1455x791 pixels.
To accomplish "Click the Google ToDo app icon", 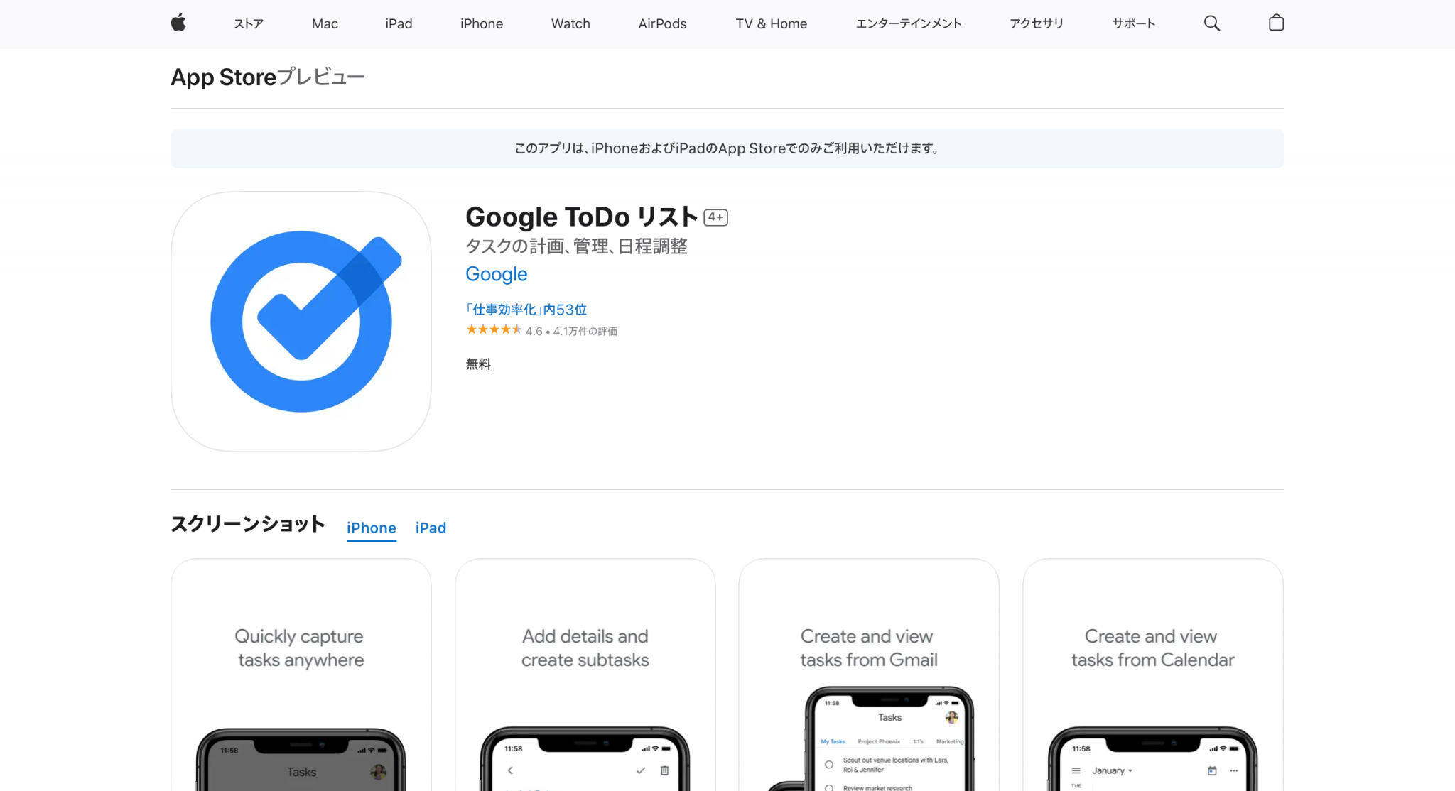I will (x=301, y=322).
